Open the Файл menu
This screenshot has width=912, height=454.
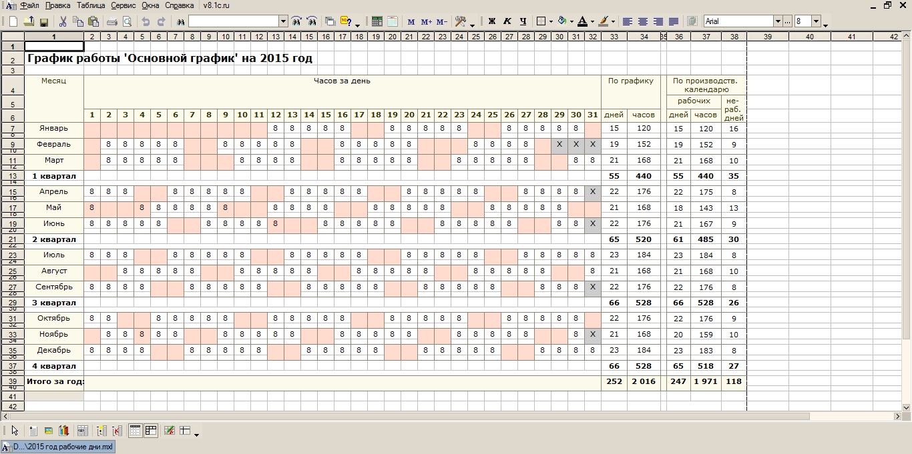click(29, 5)
